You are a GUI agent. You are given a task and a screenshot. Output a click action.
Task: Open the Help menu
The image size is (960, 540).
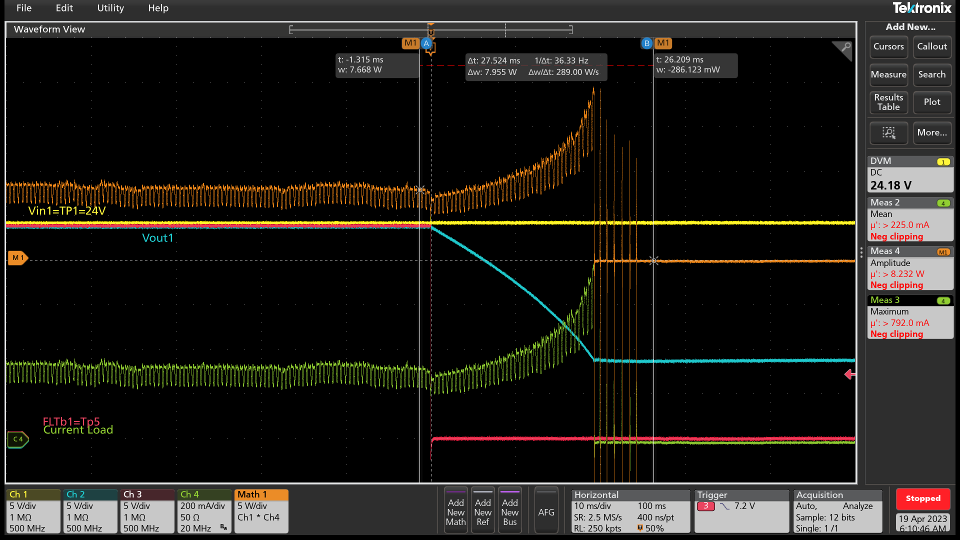click(x=158, y=8)
